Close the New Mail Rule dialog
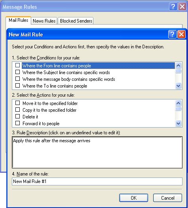This screenshot has height=208, width=188. coord(181,34)
